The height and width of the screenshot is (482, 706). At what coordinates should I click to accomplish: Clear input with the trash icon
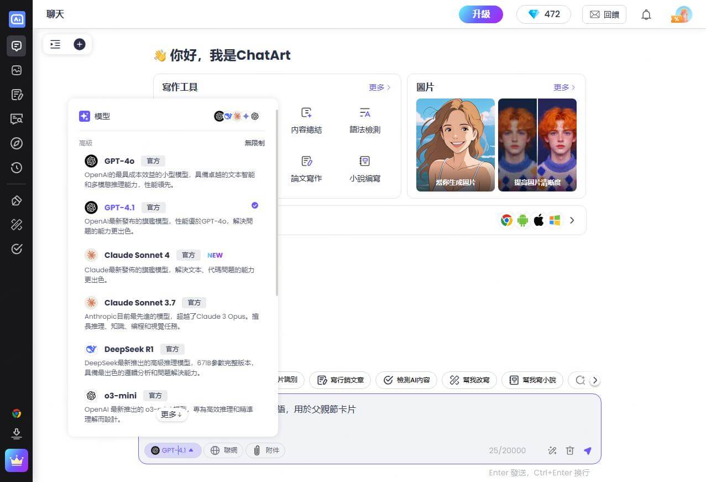(x=570, y=450)
